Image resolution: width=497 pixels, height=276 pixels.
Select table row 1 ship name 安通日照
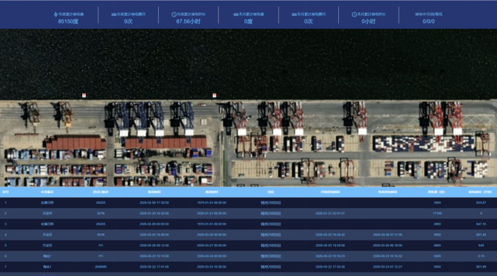pos(47,202)
